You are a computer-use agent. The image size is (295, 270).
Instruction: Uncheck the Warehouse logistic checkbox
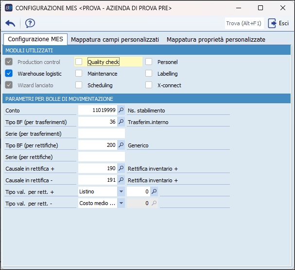[9, 74]
